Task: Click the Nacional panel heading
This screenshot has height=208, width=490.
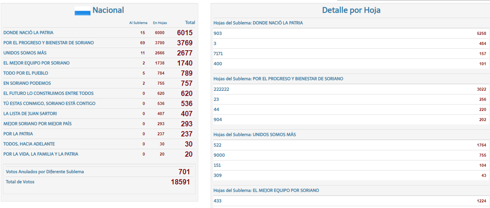Action: click(108, 10)
